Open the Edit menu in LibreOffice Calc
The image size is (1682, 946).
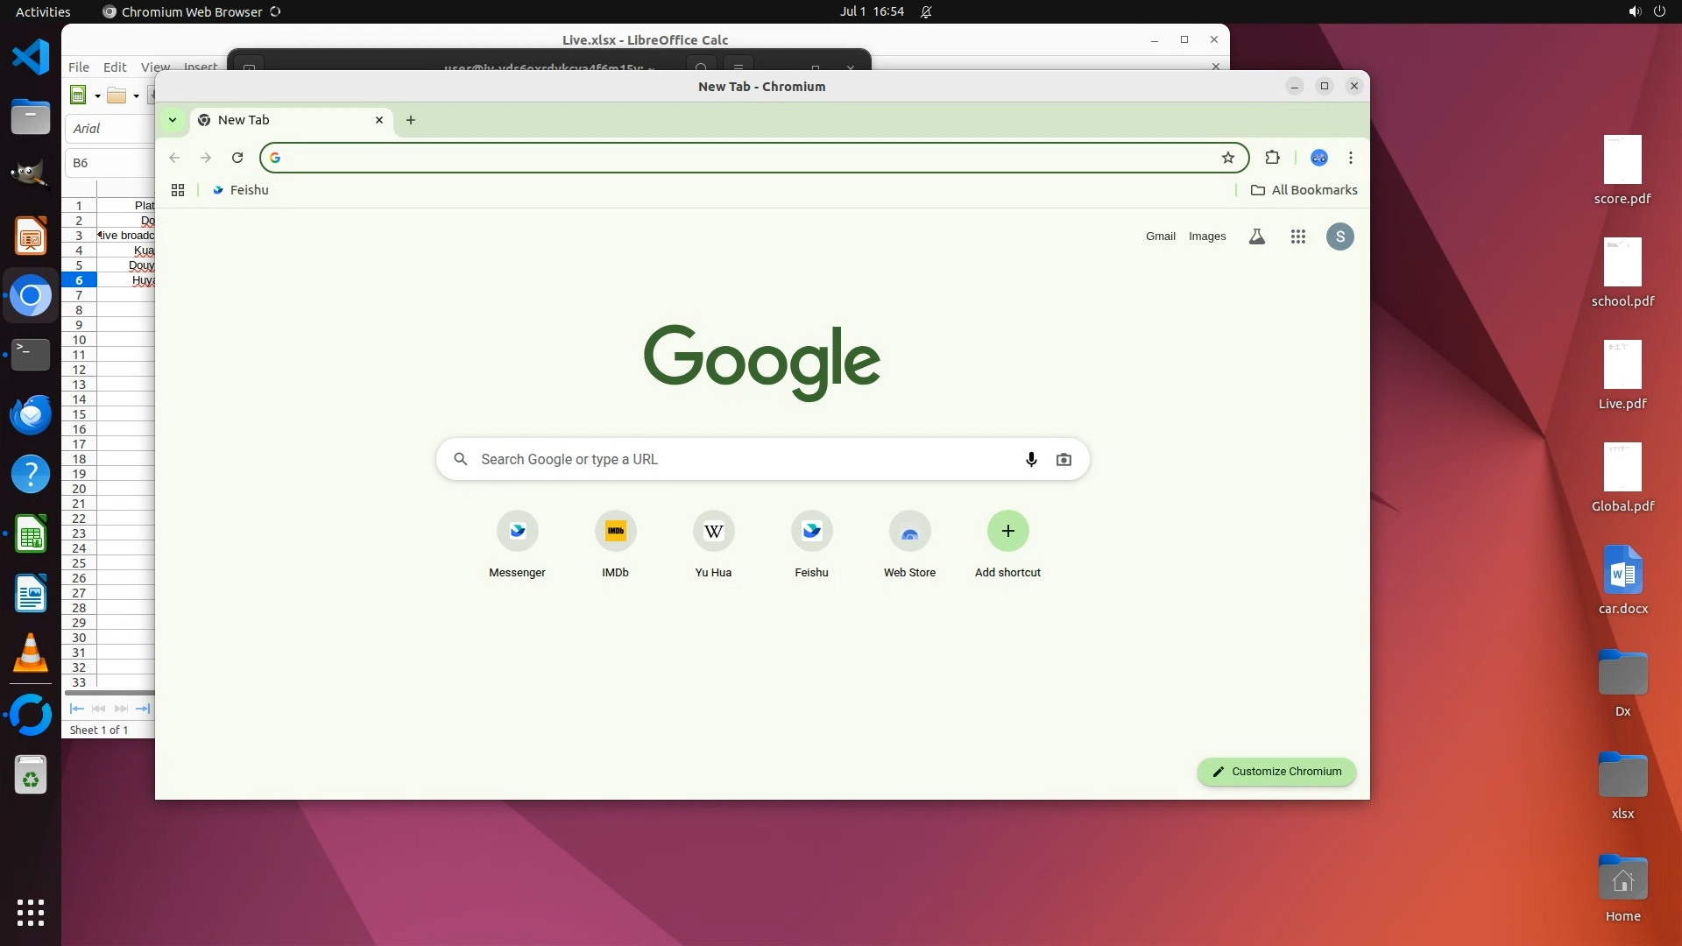pos(115,67)
